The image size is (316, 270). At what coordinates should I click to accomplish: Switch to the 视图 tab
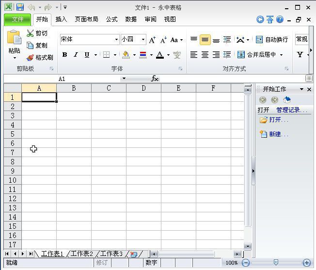(170, 19)
